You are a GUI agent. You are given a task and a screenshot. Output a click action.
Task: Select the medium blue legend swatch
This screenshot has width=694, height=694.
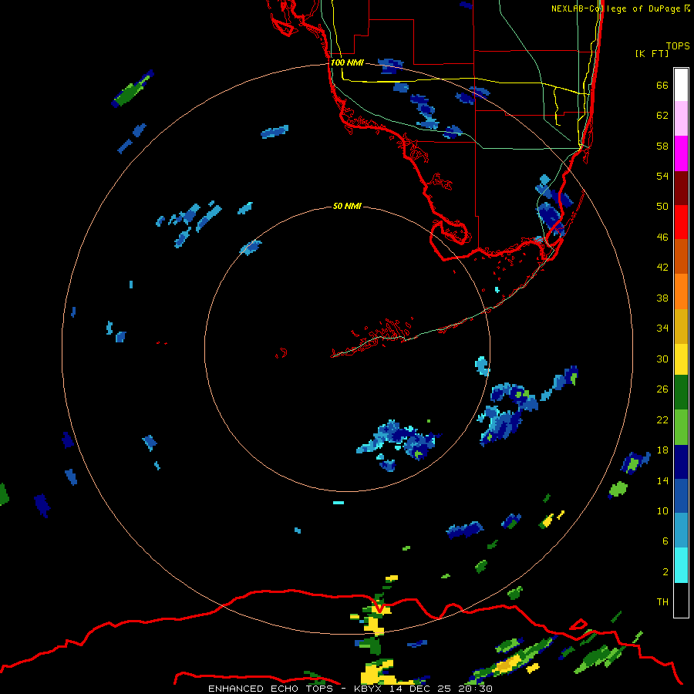pyautogui.click(x=681, y=497)
